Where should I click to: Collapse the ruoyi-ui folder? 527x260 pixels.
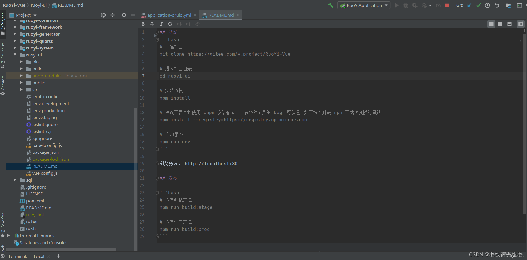(15, 55)
